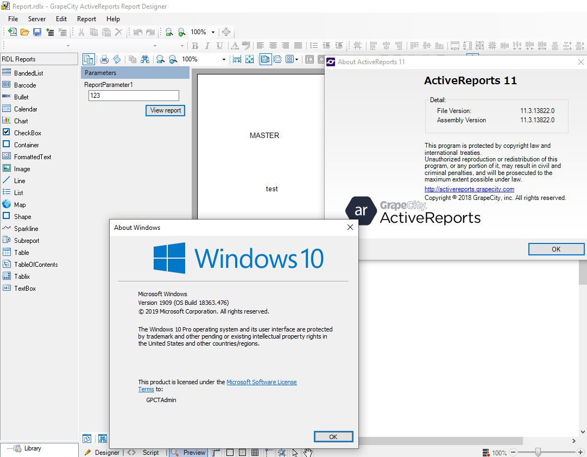This screenshot has width=587, height=457.
Task: Toggle the pan hand tool in status bar
Action: coord(307,453)
